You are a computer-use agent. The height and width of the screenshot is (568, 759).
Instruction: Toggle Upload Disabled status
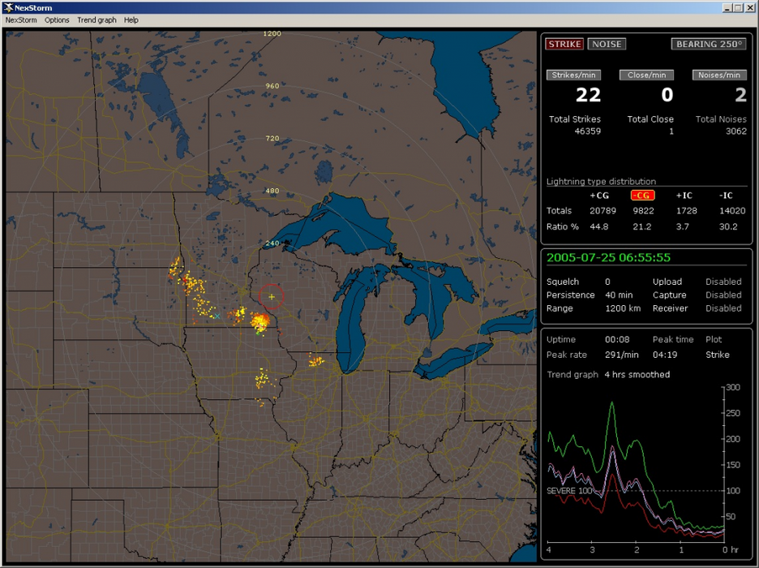coord(723,282)
